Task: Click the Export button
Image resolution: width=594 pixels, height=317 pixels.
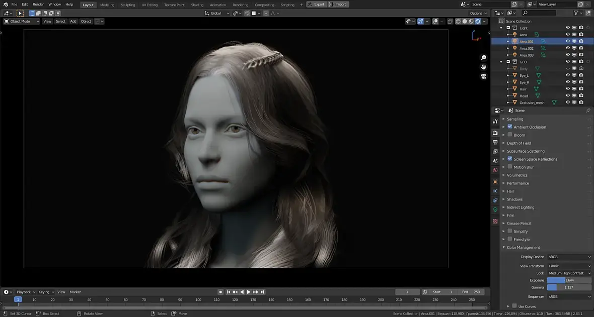Action: [317, 5]
